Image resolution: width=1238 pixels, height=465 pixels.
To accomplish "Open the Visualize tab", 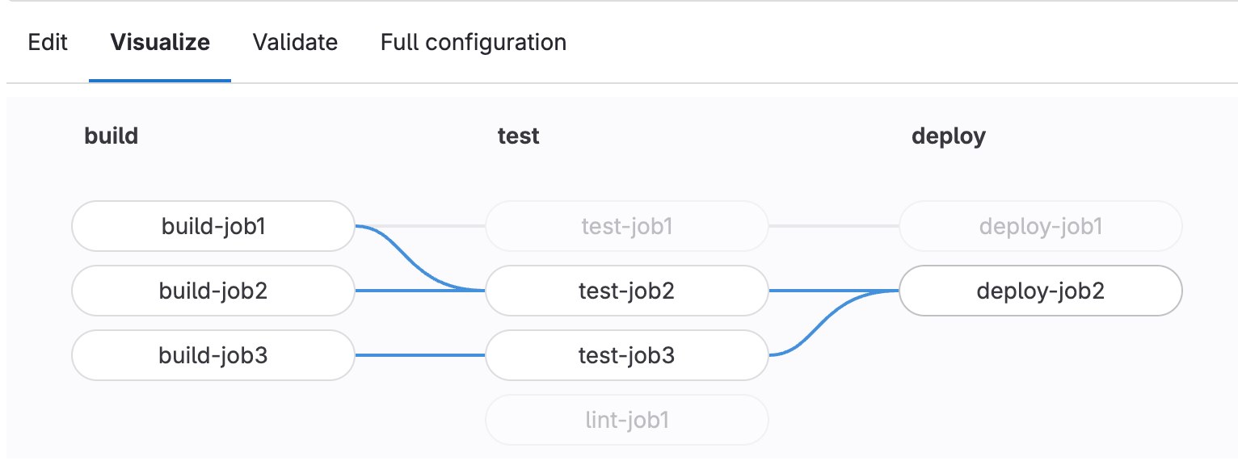I will [159, 42].
